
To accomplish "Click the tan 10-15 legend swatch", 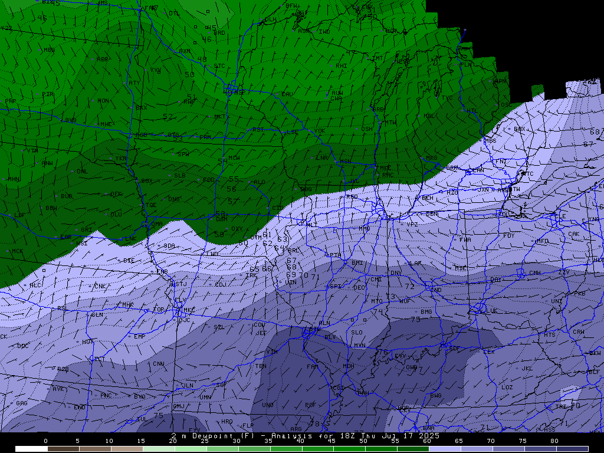I will [127, 449].
